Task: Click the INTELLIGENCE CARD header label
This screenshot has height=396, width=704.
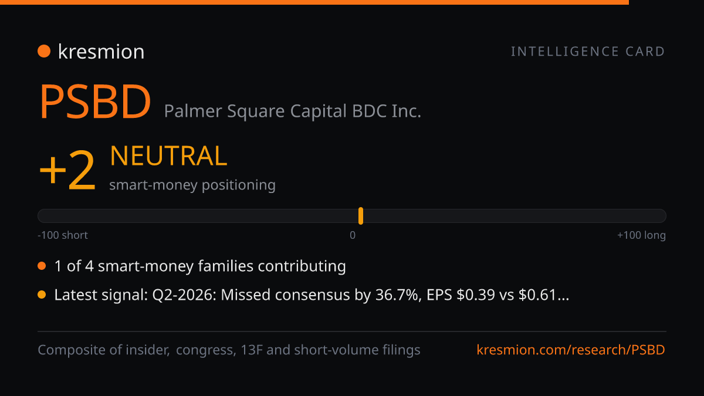Action: coord(588,52)
